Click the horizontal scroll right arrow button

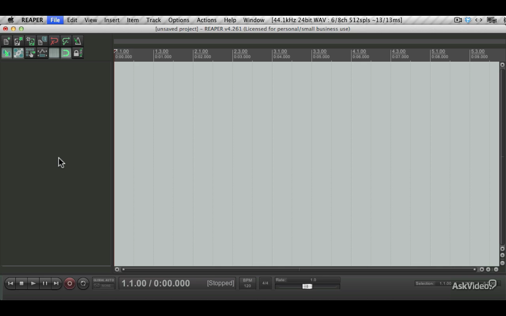pos(481,269)
